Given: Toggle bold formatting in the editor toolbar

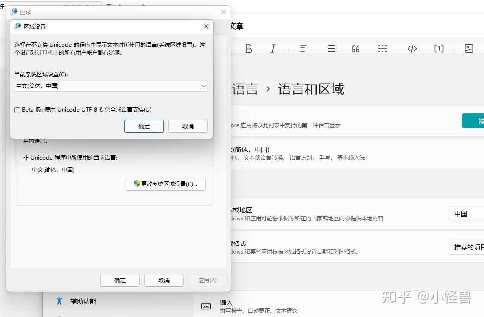Looking at the screenshot, I should pos(249,49).
